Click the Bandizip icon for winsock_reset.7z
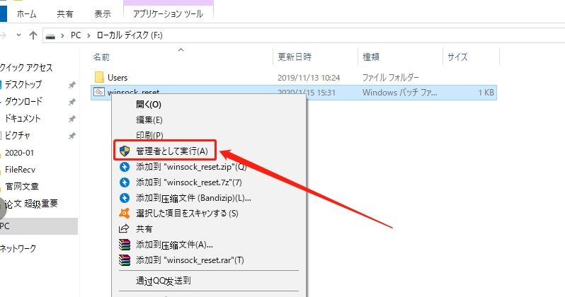This screenshot has height=297, width=565. (x=125, y=182)
